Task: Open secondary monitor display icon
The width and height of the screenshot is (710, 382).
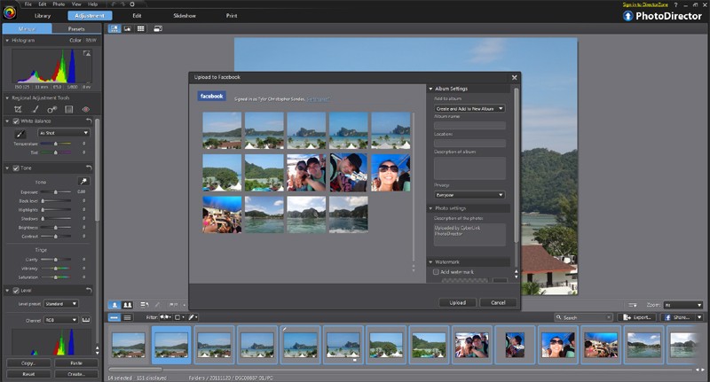Action: coord(158,28)
